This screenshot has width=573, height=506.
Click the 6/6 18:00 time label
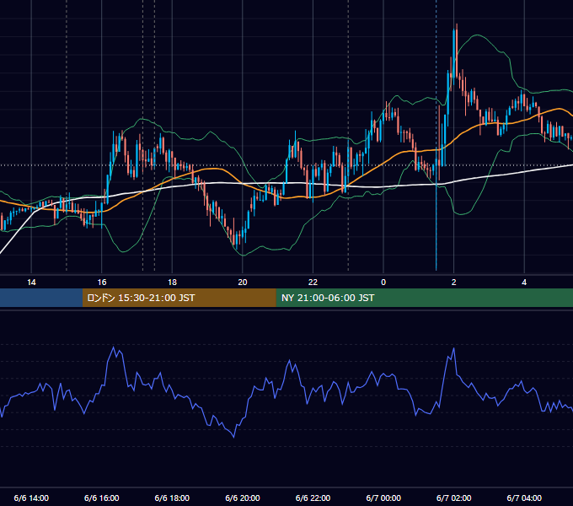pos(172,498)
